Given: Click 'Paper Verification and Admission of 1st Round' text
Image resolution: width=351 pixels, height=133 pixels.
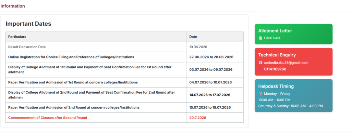Looking at the screenshot, I should [73, 82].
